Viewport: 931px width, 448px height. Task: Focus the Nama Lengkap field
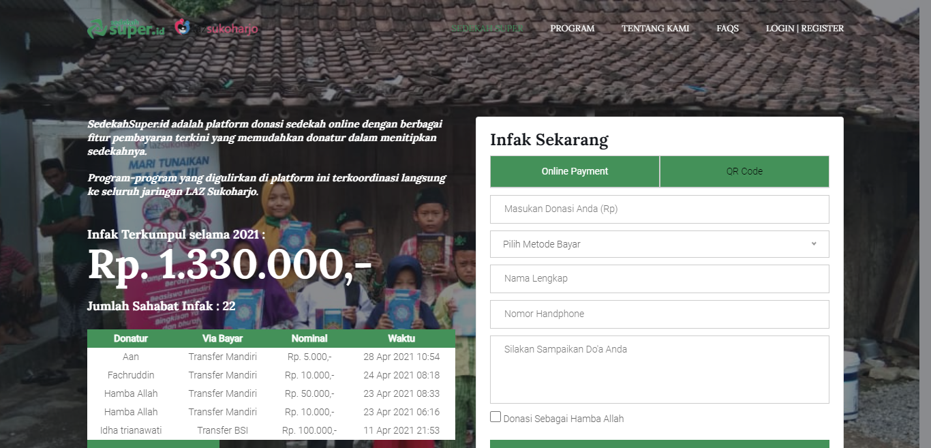[660, 279]
